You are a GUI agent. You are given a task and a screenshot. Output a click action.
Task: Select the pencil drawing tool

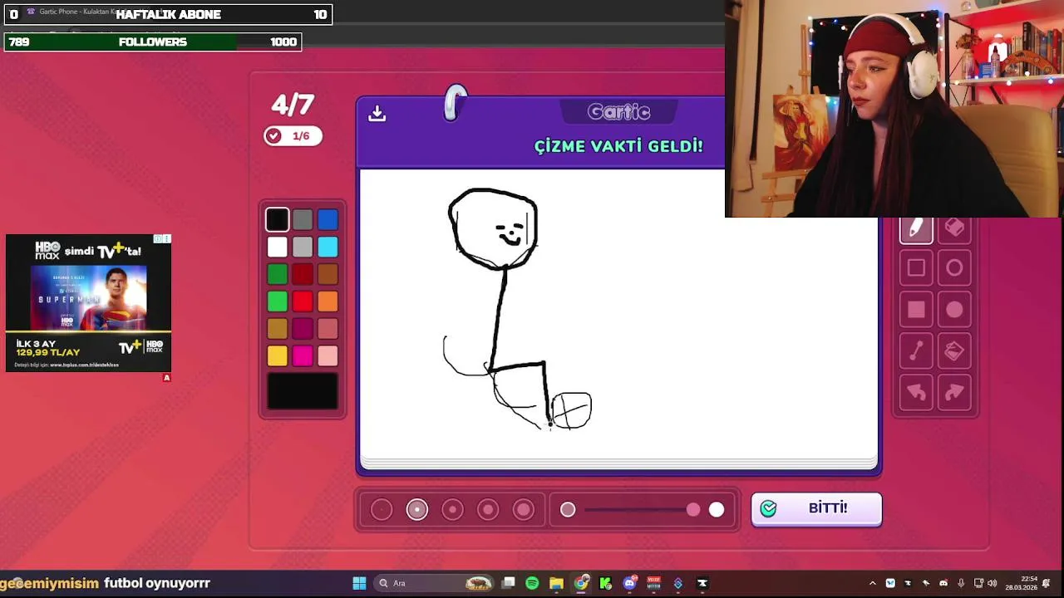(916, 228)
